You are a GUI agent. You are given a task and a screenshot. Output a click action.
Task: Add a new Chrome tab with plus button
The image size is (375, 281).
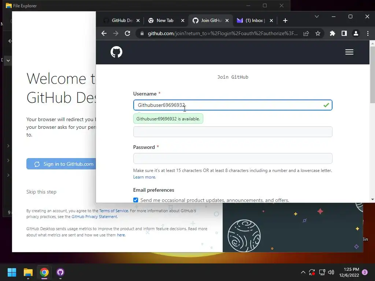pos(285,20)
